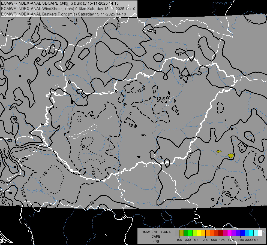267x245 pixels.
Task: Click the legend value 2250
Action: click(x=240, y=240)
